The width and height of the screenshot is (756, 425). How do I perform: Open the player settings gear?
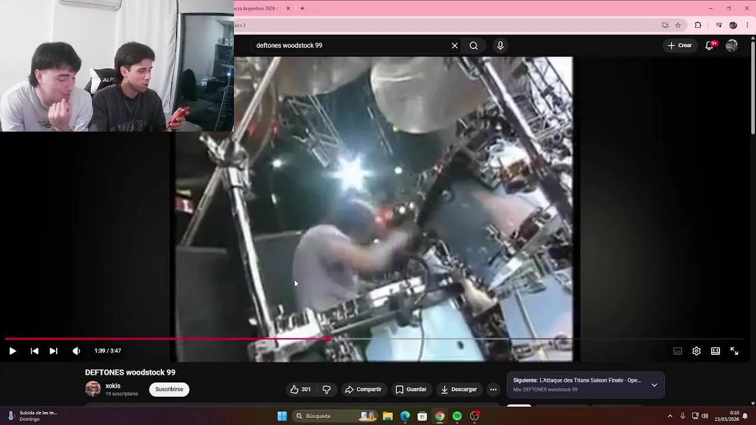(696, 351)
